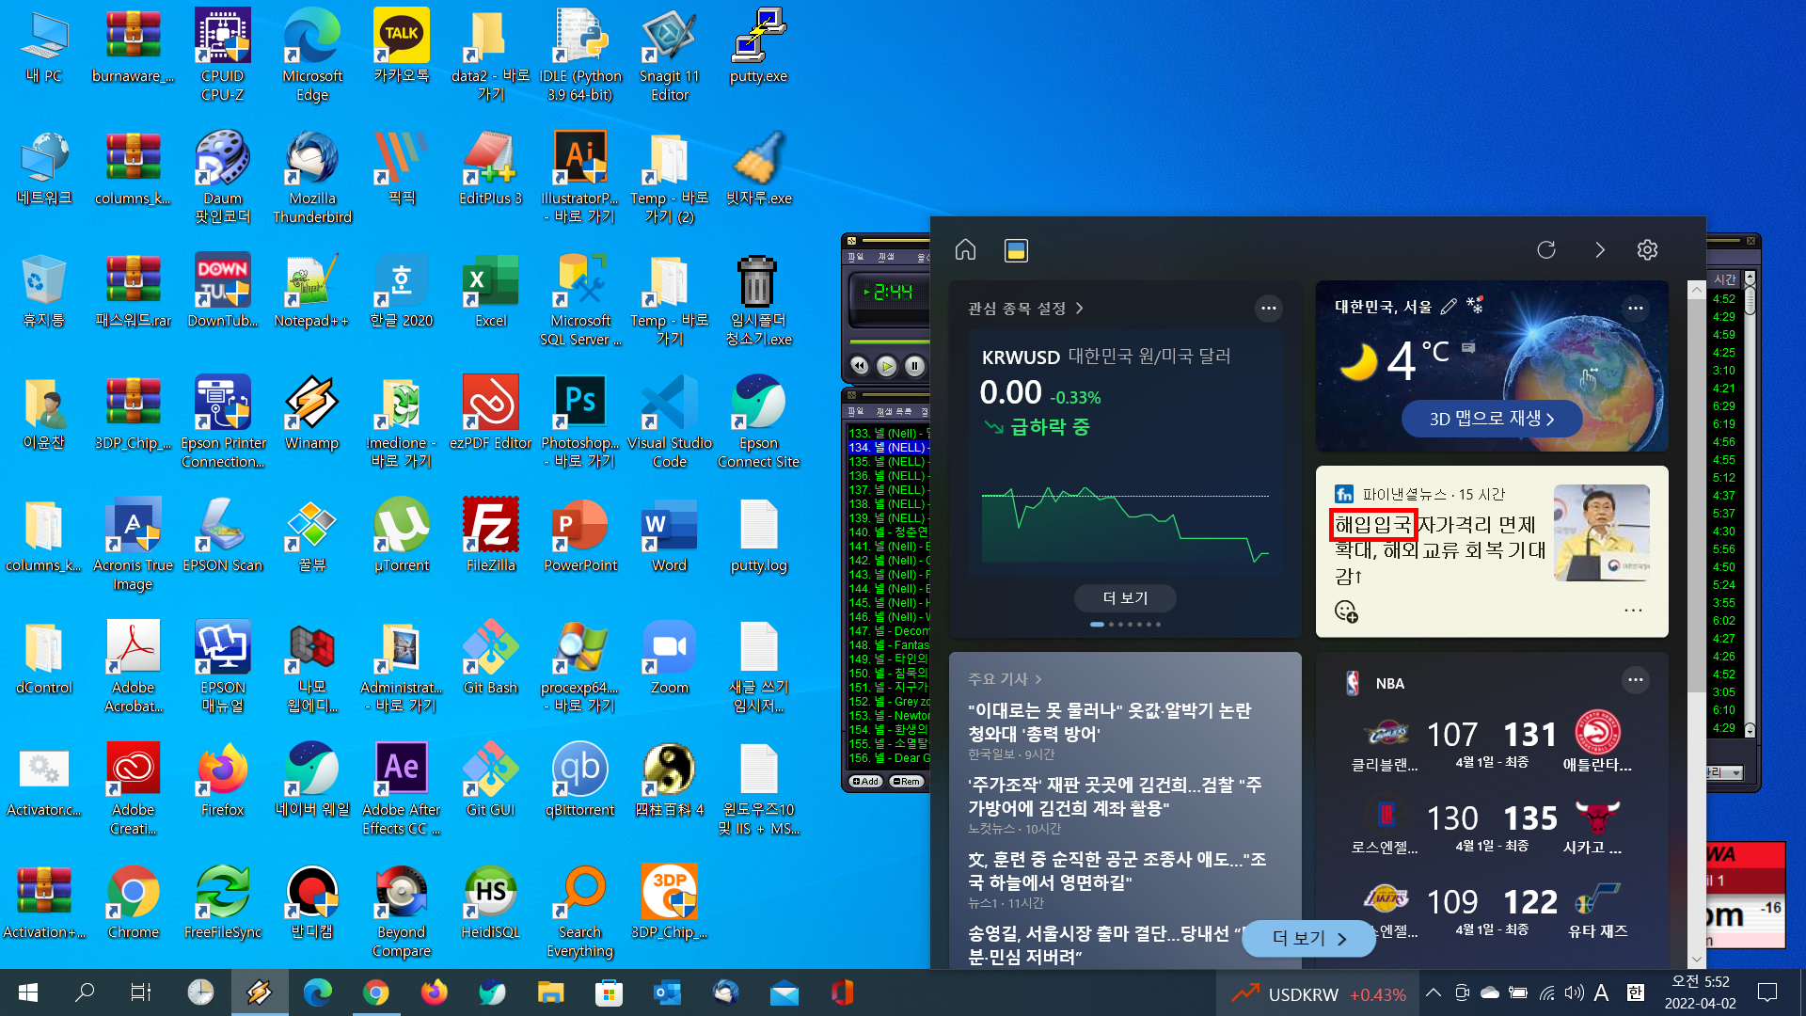Open the Snagit 11 Editor desktop icon
1806x1016 pixels.
(670, 55)
